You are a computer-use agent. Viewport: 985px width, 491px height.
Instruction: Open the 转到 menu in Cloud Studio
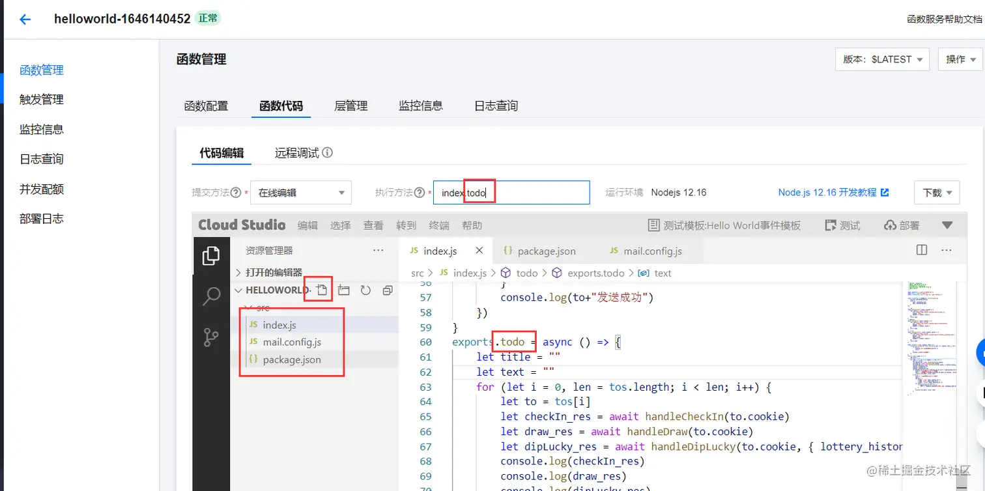click(x=406, y=225)
